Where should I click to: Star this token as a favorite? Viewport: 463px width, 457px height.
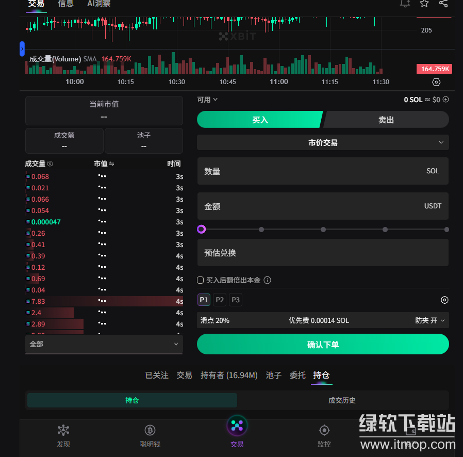(424, 4)
